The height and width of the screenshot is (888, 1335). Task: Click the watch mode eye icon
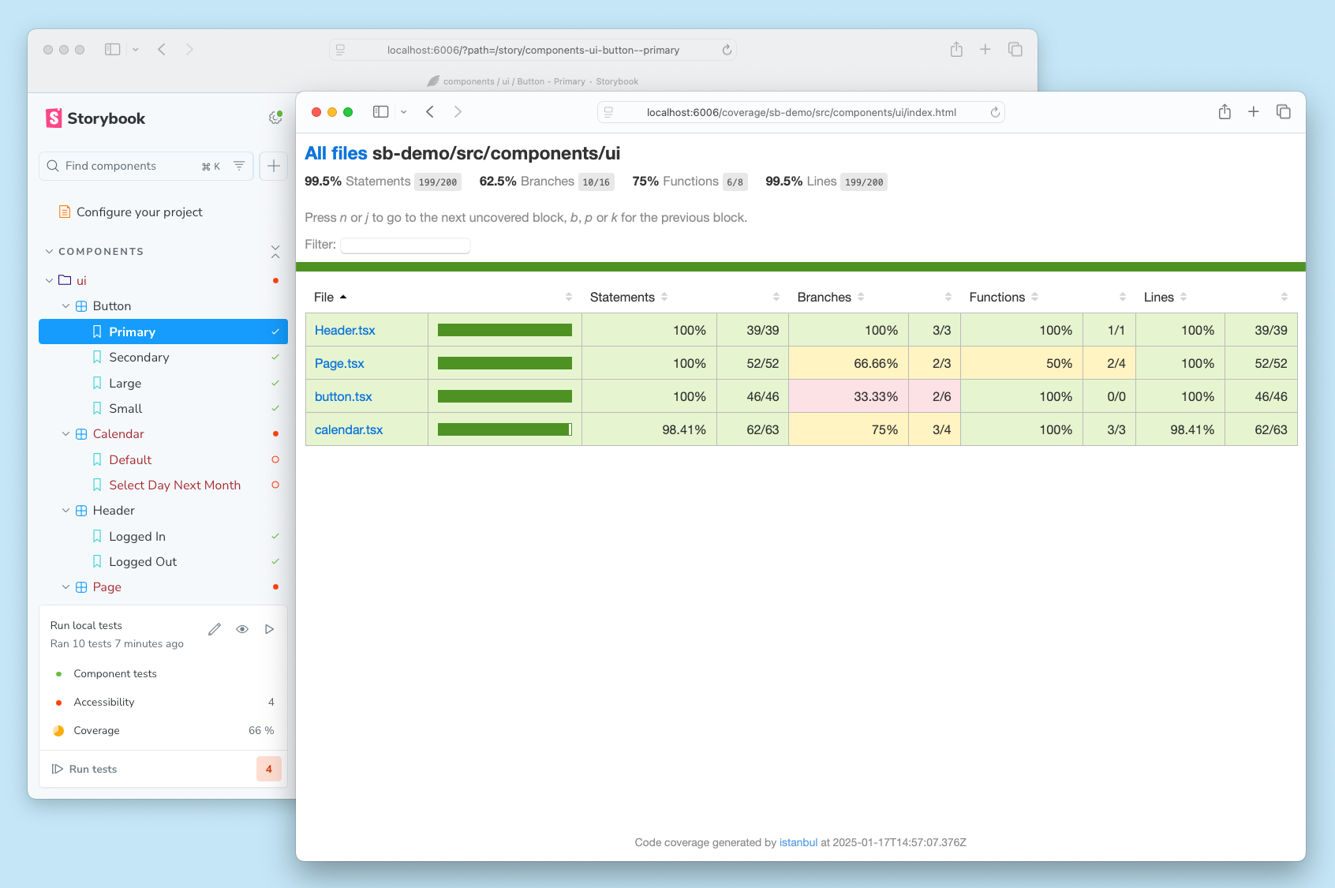(242, 629)
